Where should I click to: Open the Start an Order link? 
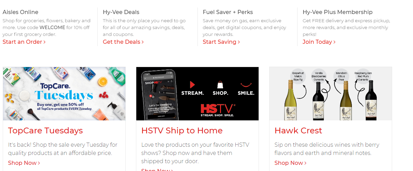(x=24, y=42)
